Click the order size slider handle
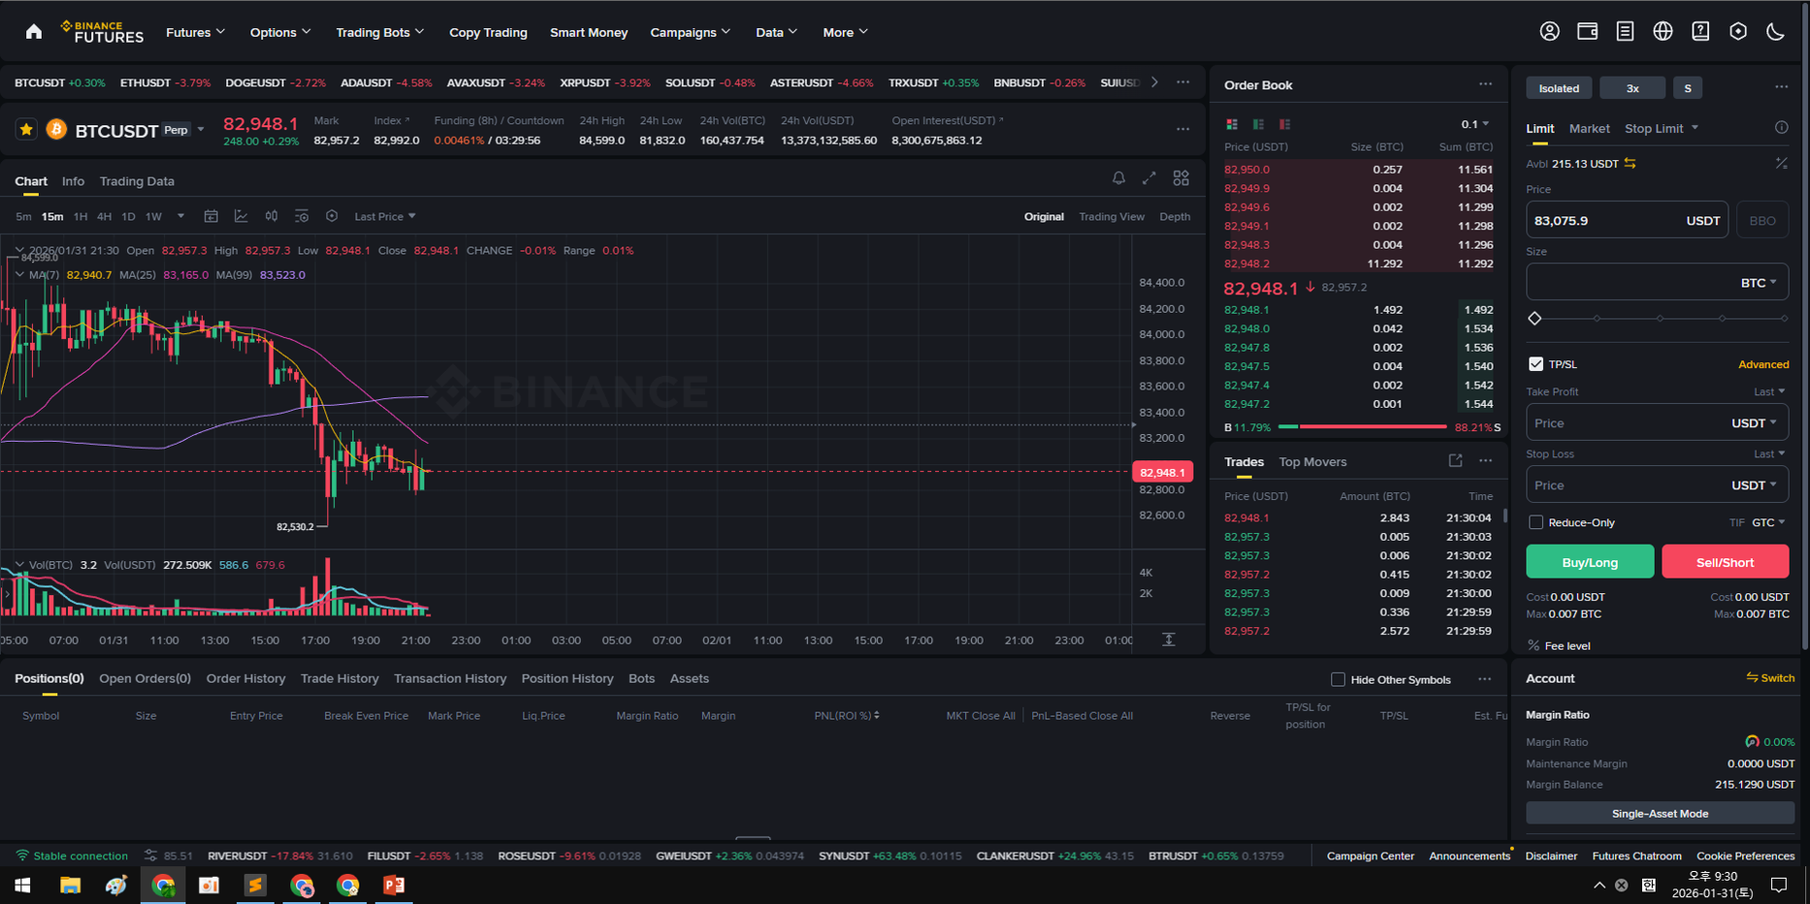The width and height of the screenshot is (1810, 904). click(x=1534, y=318)
